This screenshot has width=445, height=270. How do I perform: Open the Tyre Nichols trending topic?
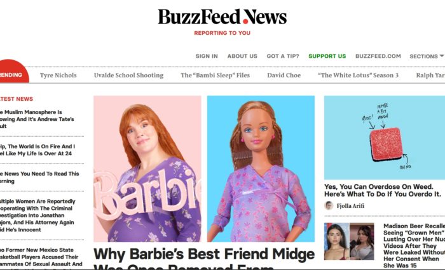pos(58,75)
